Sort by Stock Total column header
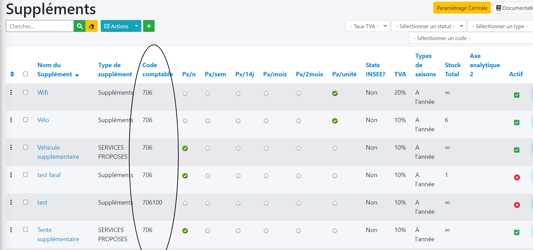The image size is (533, 250). [452, 70]
